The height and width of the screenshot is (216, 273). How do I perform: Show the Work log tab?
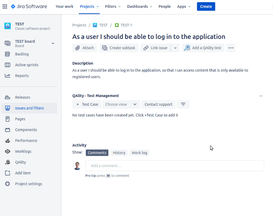tap(139, 152)
